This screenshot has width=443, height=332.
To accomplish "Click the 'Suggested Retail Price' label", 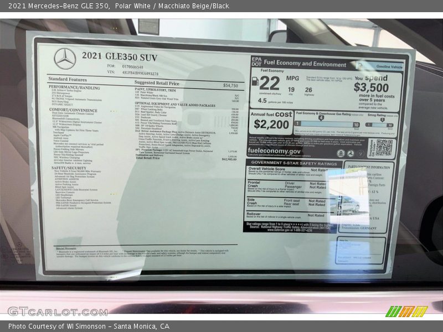I will pos(157,83).
